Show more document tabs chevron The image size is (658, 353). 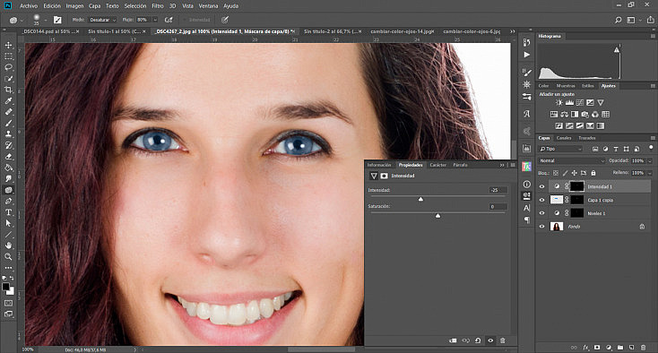click(x=513, y=31)
